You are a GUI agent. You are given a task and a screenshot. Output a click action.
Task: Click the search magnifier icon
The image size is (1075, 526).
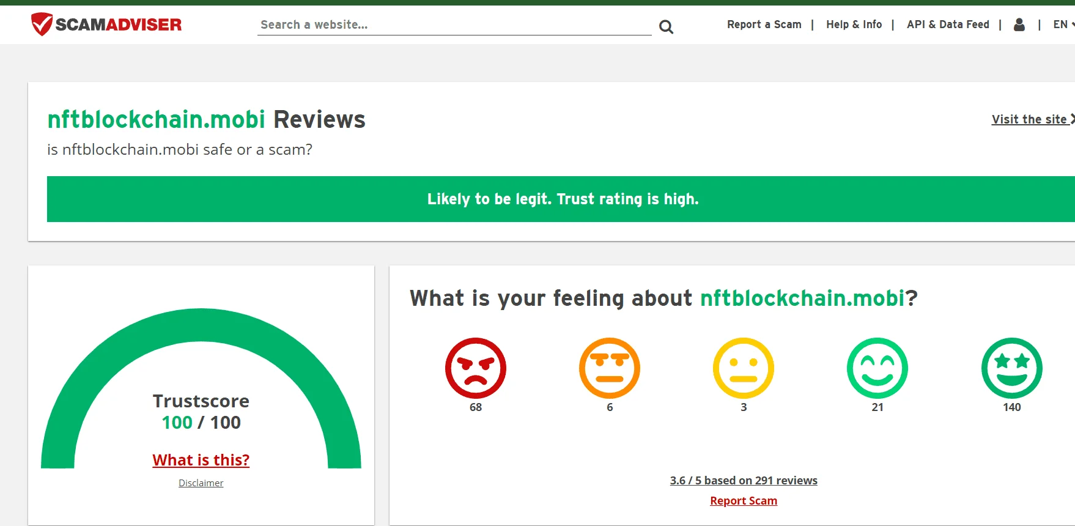666,27
